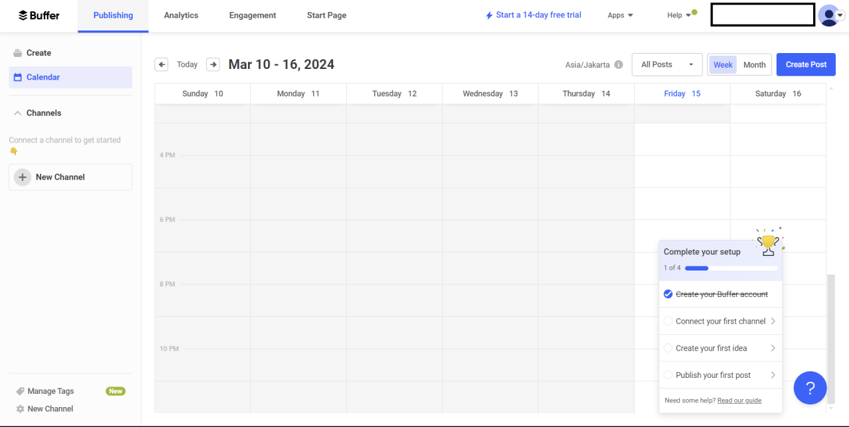Click the trophy icon on setup card
This screenshot has height=427, width=849.
[x=768, y=243]
